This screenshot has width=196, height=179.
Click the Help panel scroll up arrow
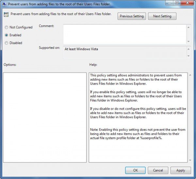coord(190,75)
